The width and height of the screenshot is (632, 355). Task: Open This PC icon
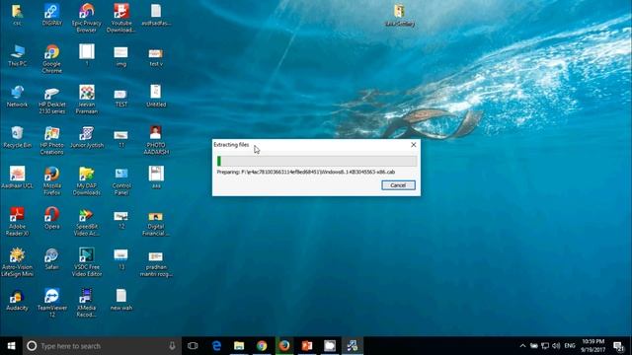pyautogui.click(x=18, y=55)
